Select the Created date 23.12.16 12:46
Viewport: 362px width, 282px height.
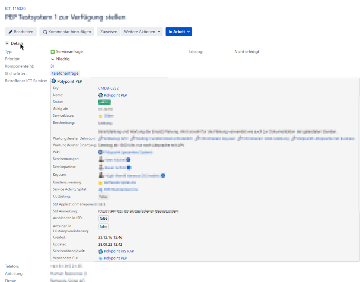(x=110, y=237)
